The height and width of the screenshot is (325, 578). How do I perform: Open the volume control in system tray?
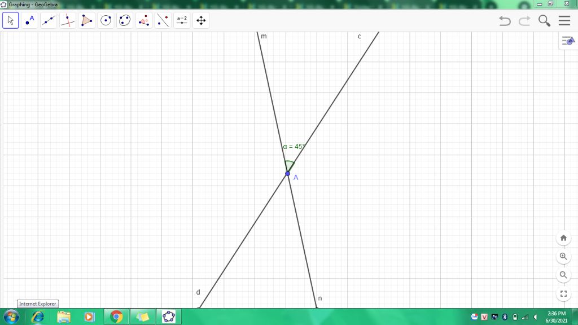[x=535, y=317]
